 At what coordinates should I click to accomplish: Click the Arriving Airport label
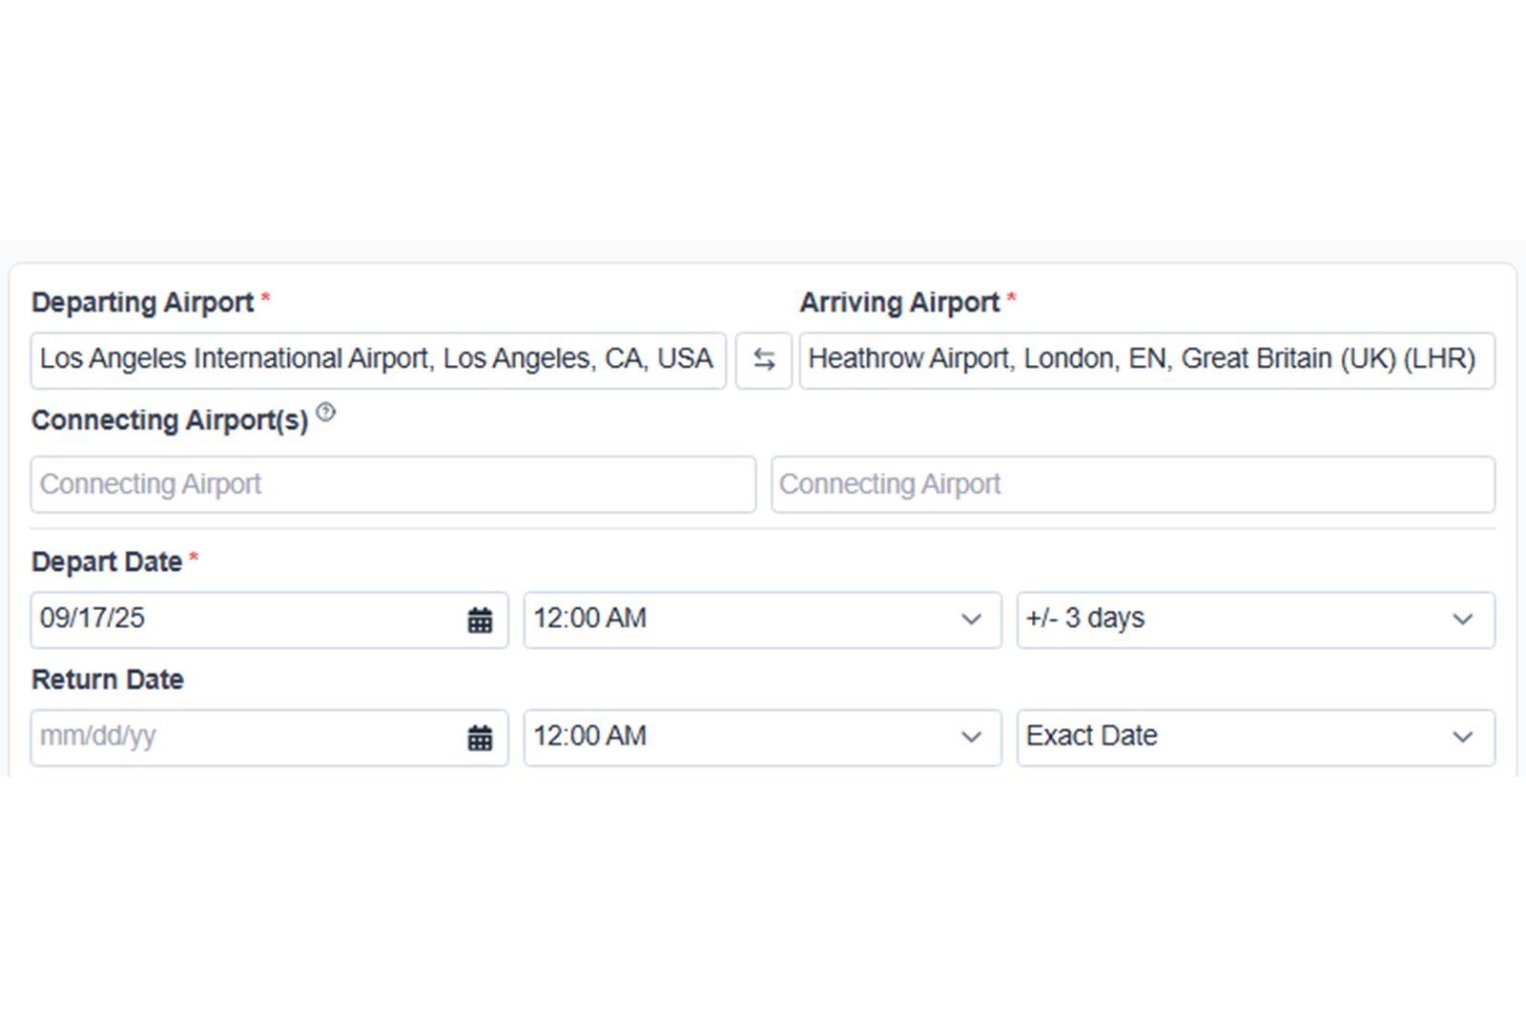[x=898, y=302]
